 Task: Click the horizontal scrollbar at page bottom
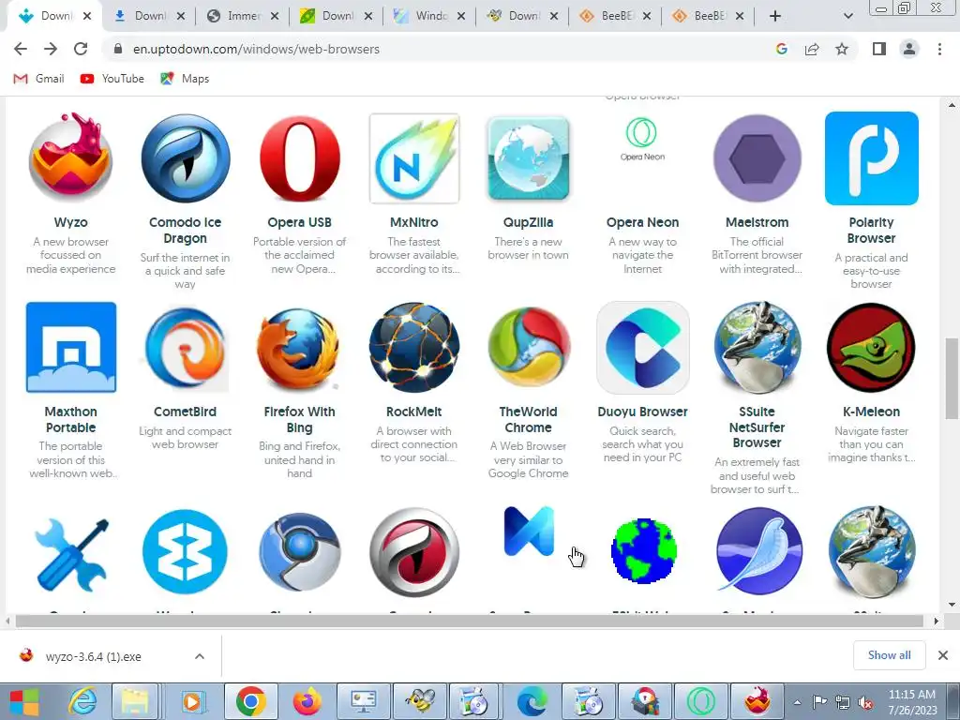coord(470,621)
